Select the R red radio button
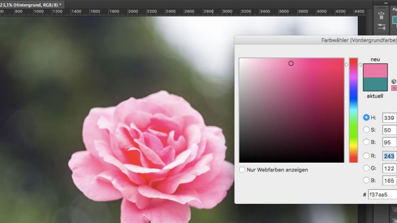This screenshot has width=397, height=223. coord(367,155)
